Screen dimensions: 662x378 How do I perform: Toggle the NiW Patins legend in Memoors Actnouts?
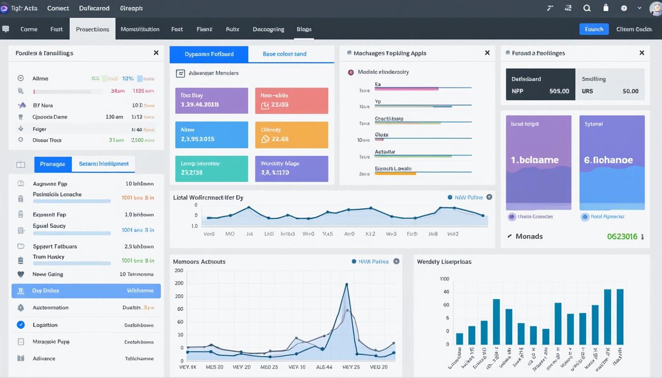coord(370,262)
